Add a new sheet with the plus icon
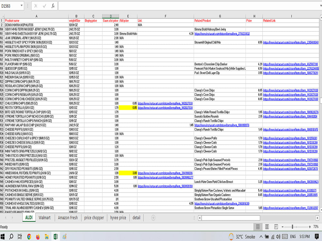 pos(153,218)
